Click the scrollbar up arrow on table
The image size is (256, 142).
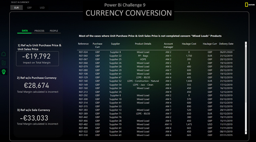pos(246,43)
